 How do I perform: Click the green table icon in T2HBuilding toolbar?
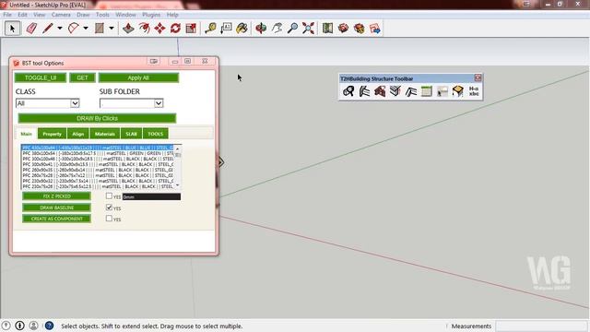click(x=427, y=91)
